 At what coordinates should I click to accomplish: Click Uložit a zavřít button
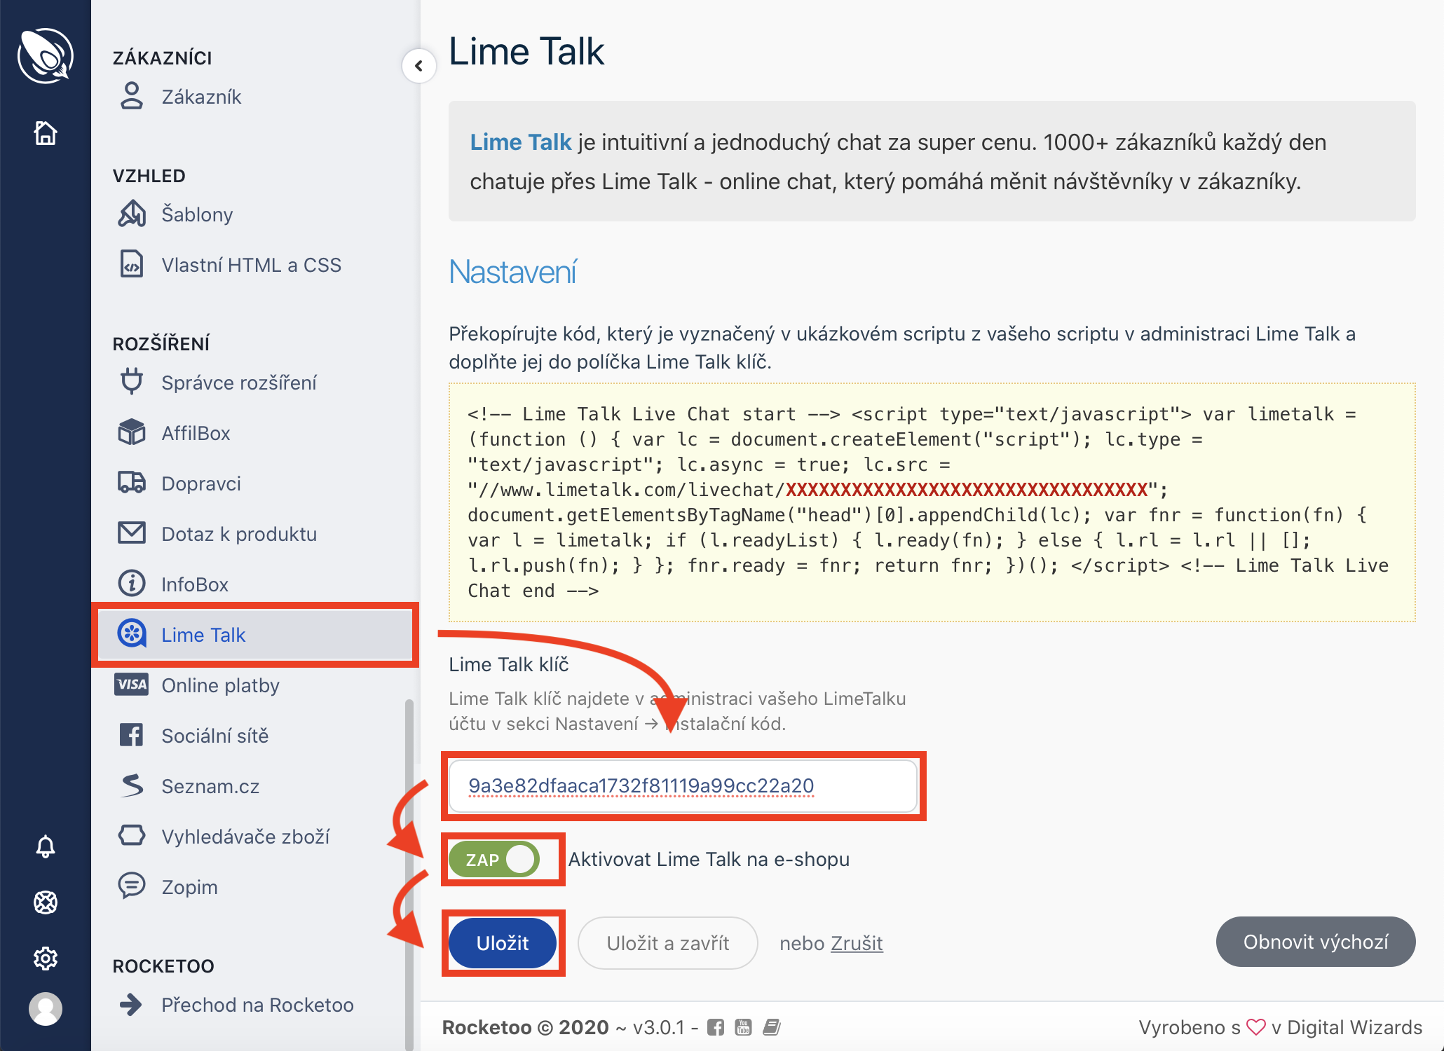pos(667,943)
